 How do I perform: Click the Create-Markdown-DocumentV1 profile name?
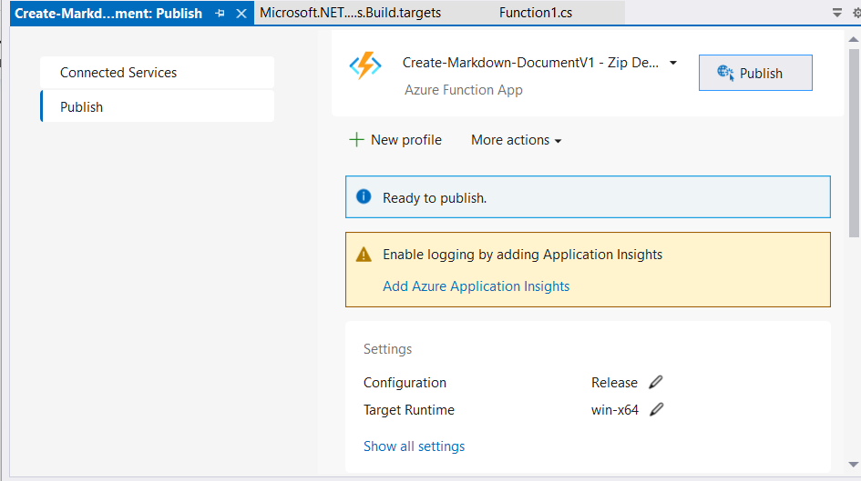(x=530, y=63)
